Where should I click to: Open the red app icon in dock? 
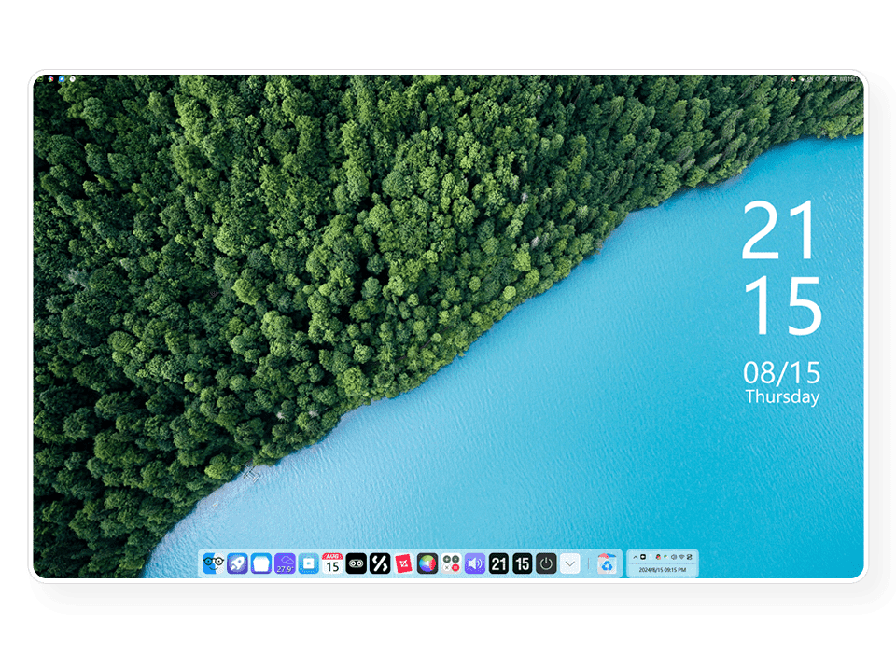403,563
